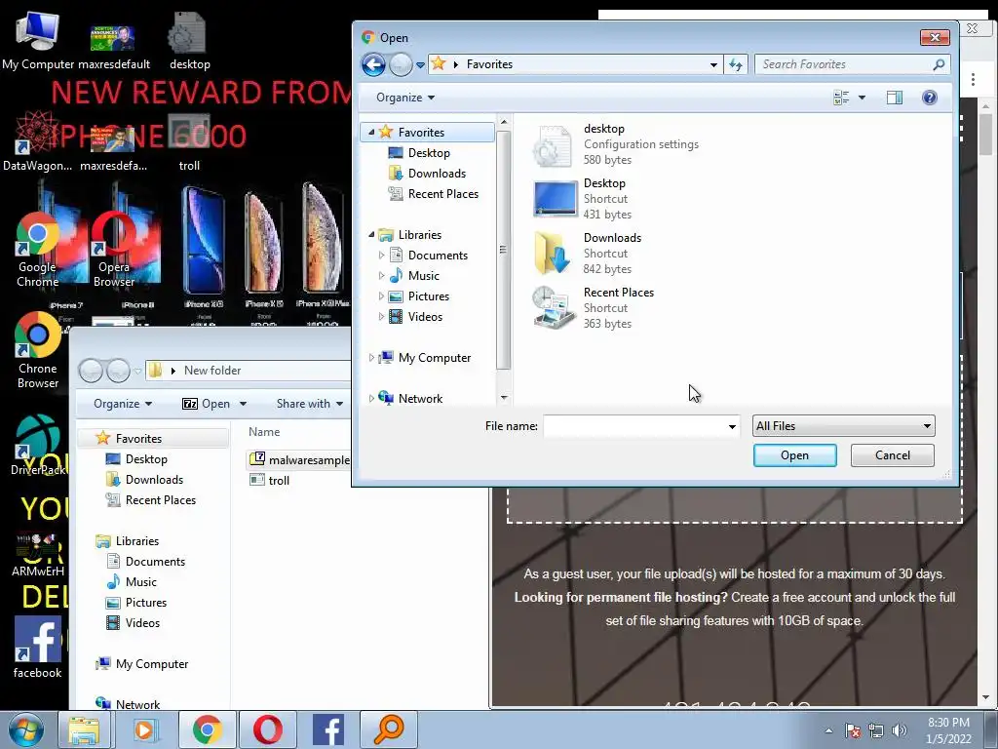This screenshot has height=749, width=998.
Task: Focus the Search Favorites field
Action: point(852,64)
